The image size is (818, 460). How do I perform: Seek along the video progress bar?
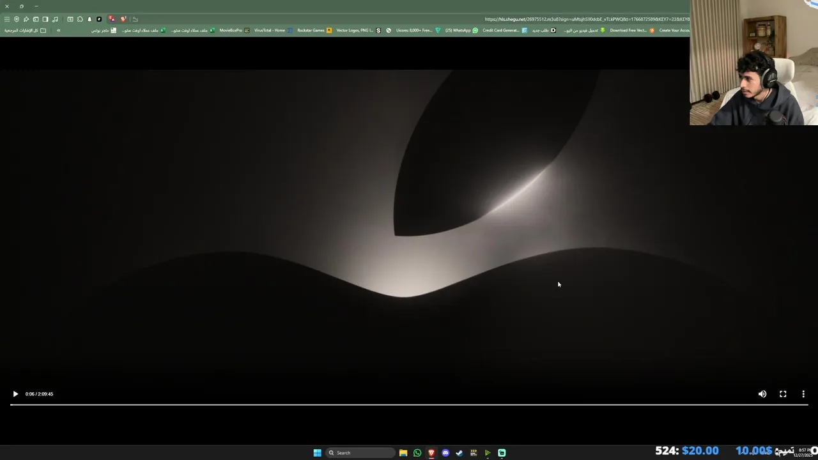(x=409, y=404)
